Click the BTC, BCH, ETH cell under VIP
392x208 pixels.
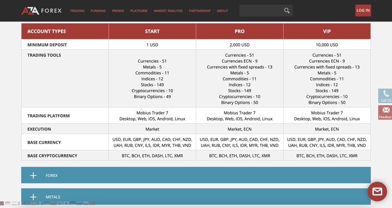(327, 156)
